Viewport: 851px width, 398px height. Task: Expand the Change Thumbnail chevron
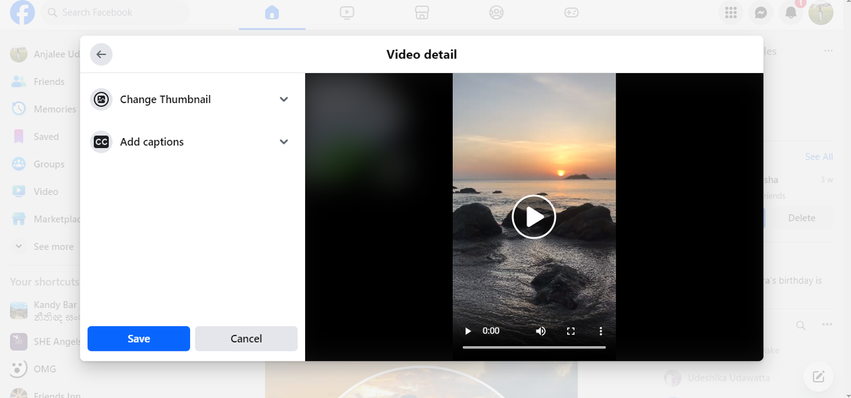pyautogui.click(x=284, y=99)
